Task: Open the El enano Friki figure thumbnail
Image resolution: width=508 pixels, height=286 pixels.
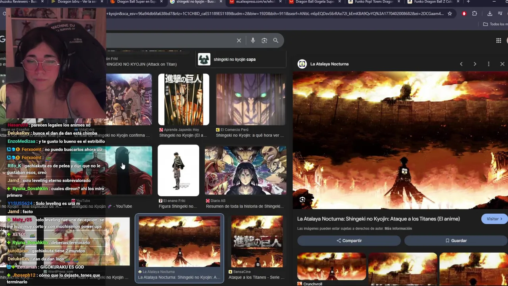Action: pyautogui.click(x=179, y=170)
